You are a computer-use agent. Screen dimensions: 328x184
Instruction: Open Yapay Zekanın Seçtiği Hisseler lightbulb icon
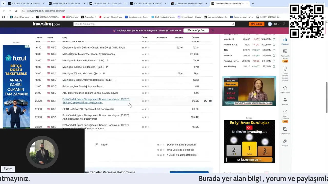[x=285, y=69]
